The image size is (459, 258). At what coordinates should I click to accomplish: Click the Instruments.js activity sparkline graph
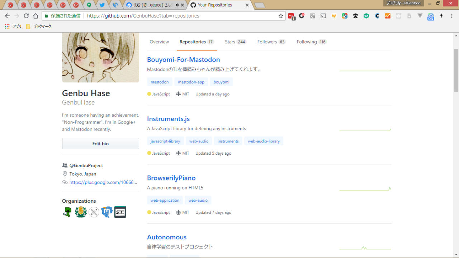[365, 130]
